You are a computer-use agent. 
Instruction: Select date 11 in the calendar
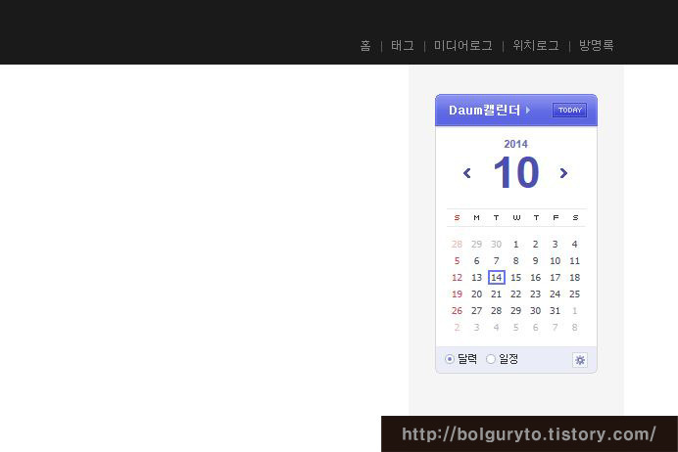point(575,261)
